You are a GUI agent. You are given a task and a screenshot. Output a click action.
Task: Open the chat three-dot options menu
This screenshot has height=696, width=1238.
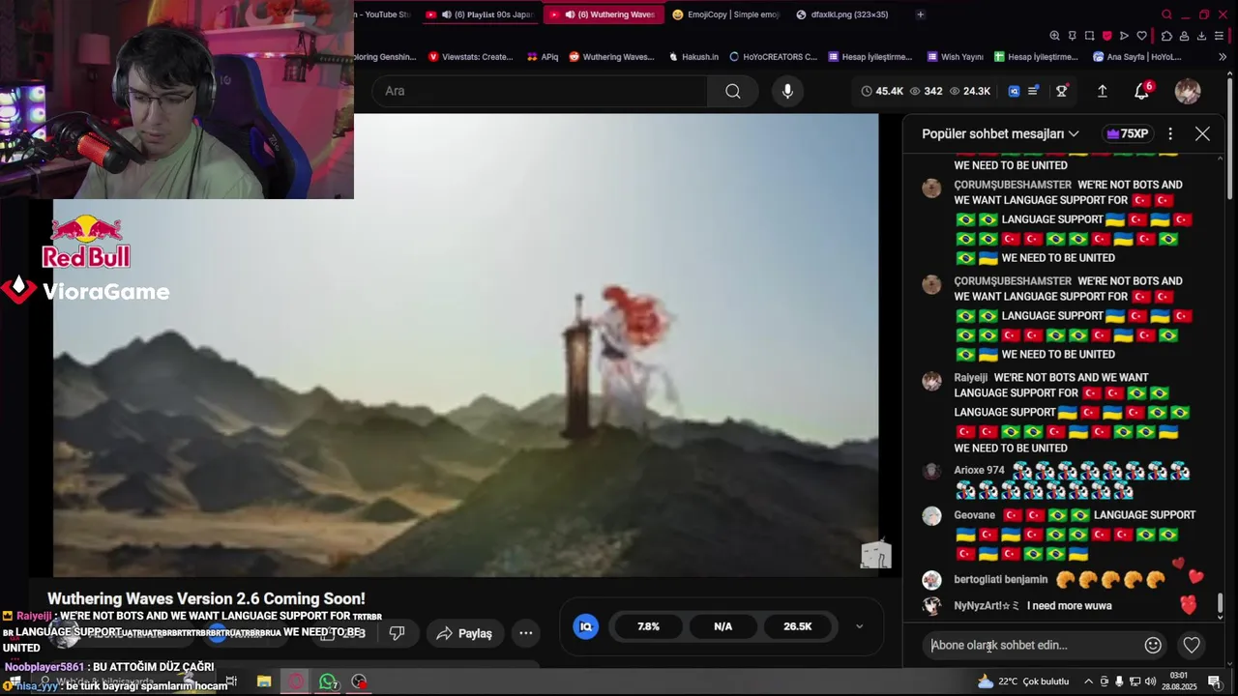1170,133
